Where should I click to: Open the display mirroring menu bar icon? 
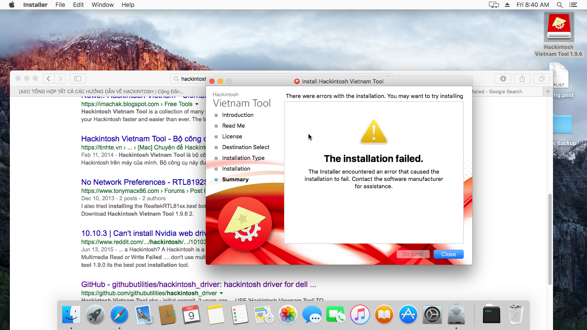pos(494,5)
